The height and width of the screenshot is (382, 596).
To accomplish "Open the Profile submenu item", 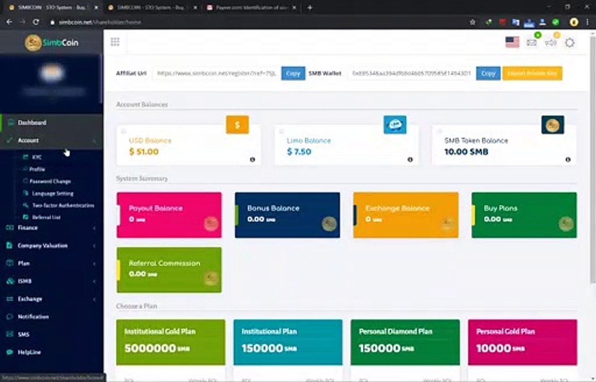I will (x=37, y=169).
